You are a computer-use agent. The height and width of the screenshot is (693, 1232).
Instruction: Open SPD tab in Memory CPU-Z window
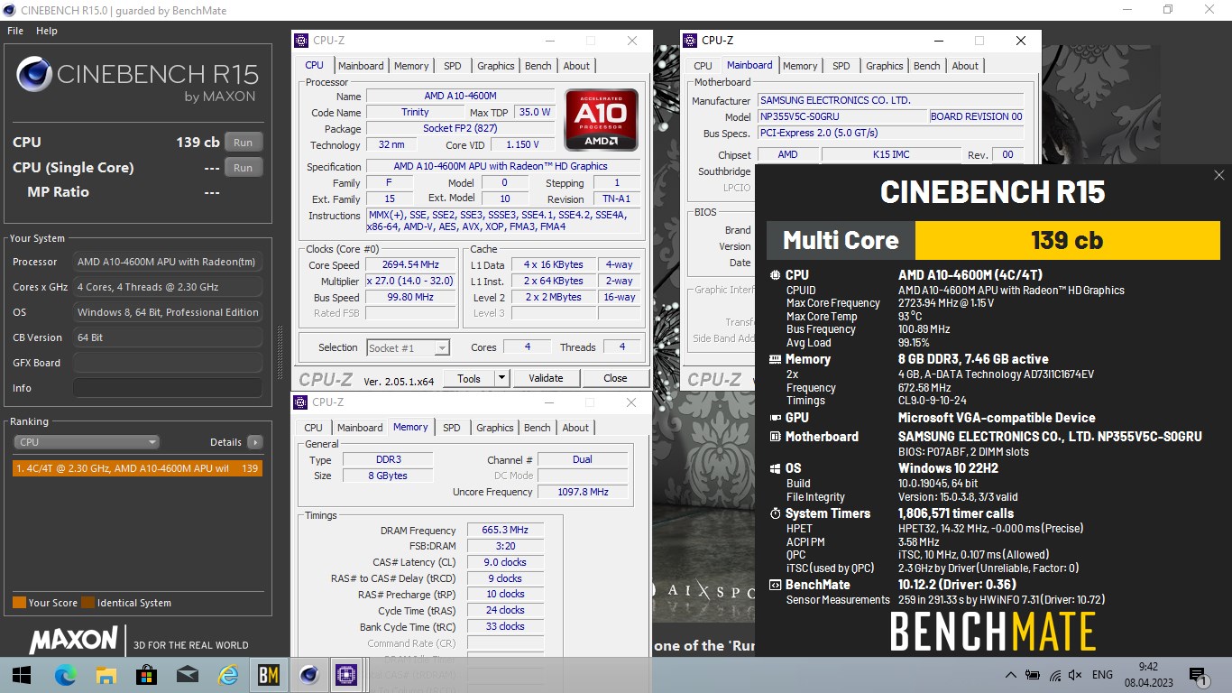452,428
